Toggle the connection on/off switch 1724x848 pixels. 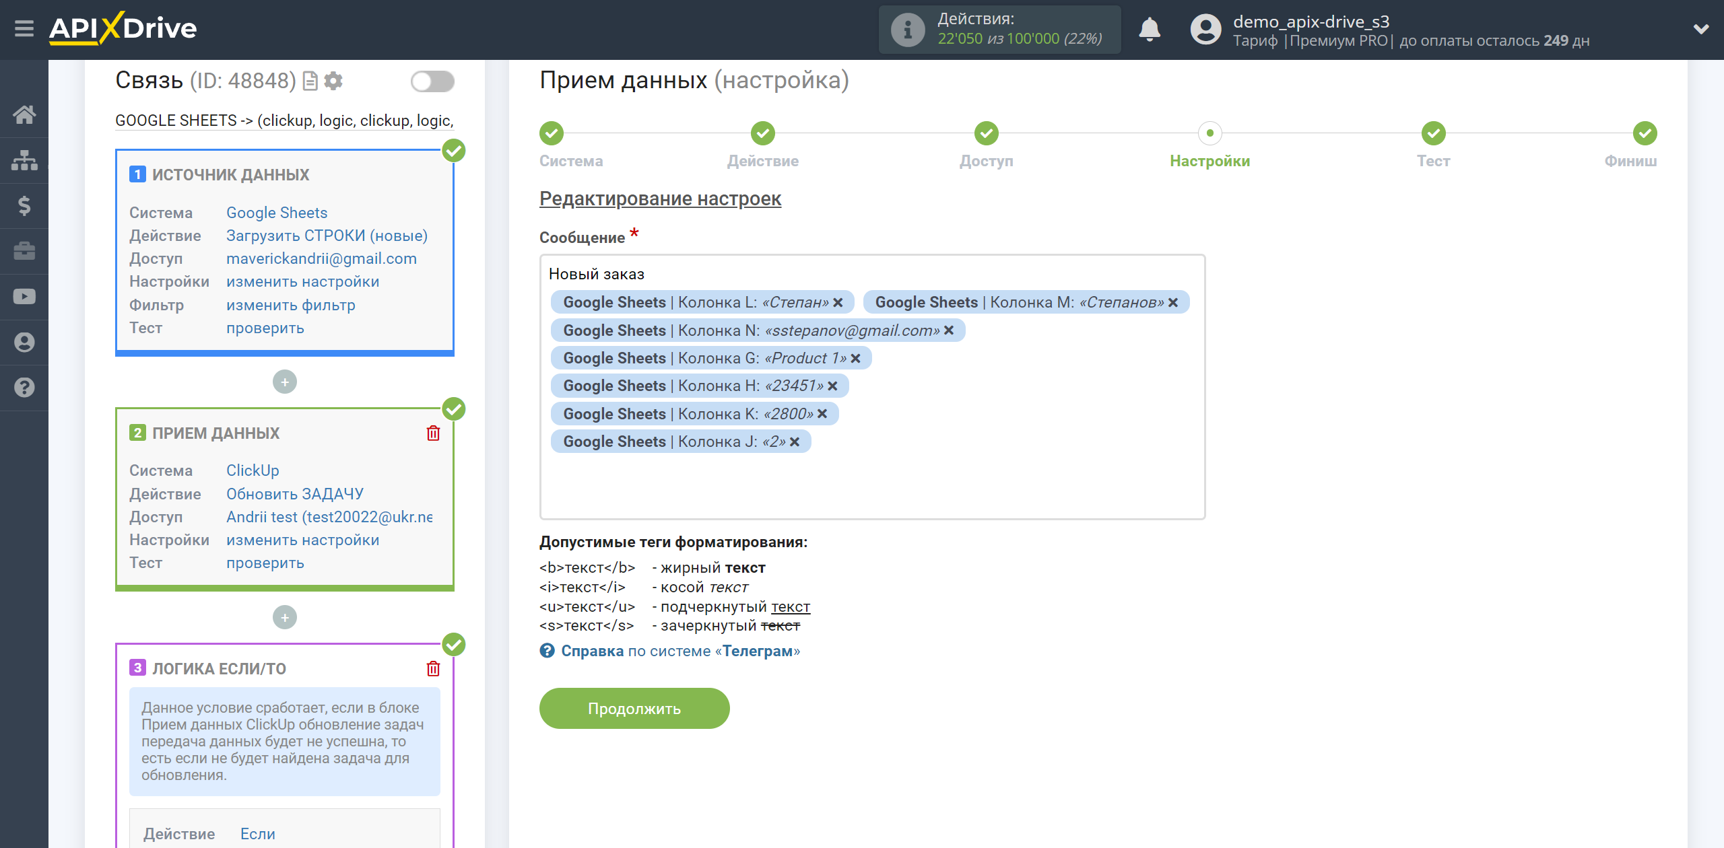point(432,81)
